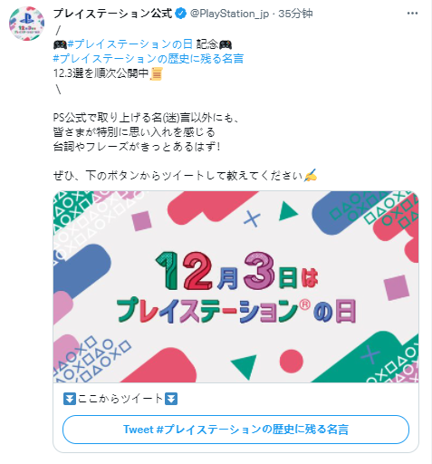The height and width of the screenshot is (464, 432).
Task: Click the red circle shape in the banner
Action: coord(291,361)
